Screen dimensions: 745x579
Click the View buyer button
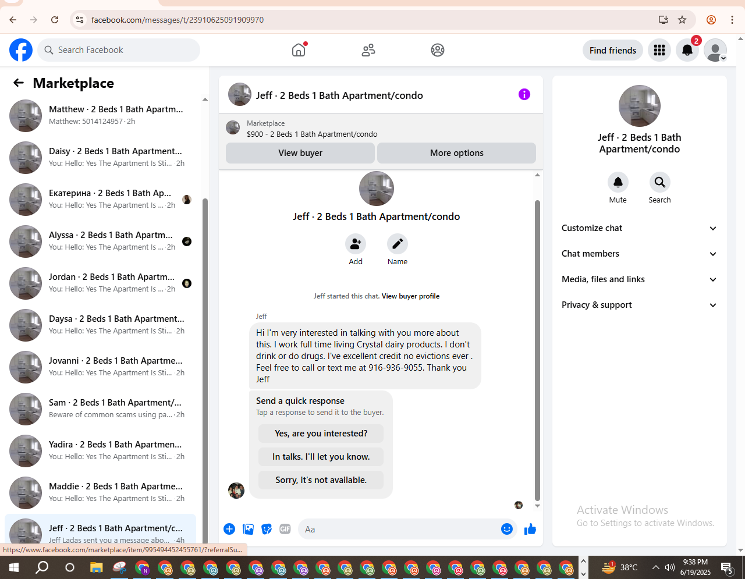[x=300, y=153]
